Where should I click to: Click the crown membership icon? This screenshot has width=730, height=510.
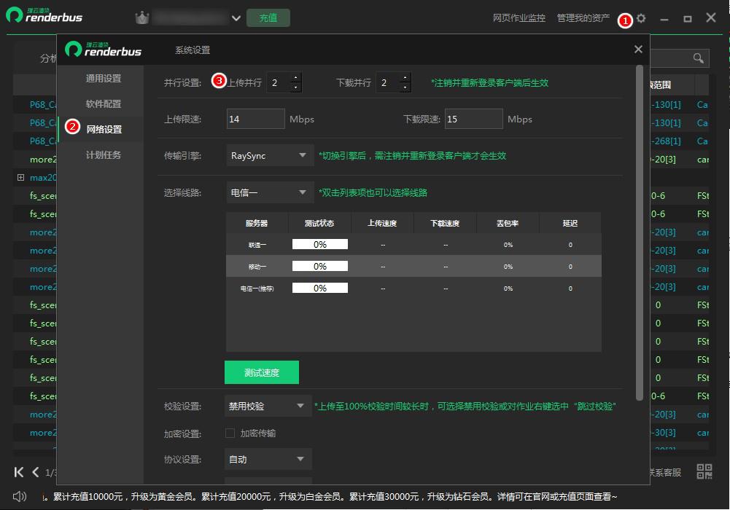pyautogui.click(x=142, y=18)
